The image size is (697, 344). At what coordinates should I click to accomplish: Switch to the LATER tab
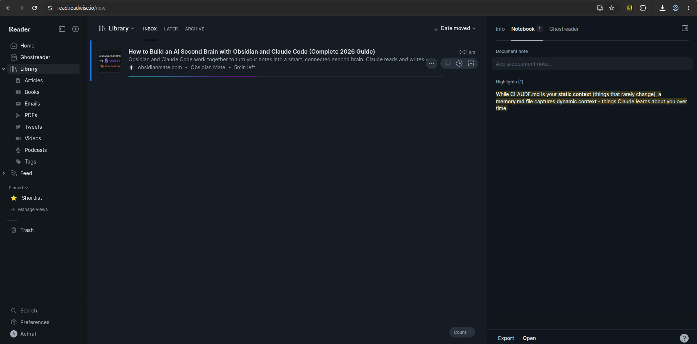(171, 29)
